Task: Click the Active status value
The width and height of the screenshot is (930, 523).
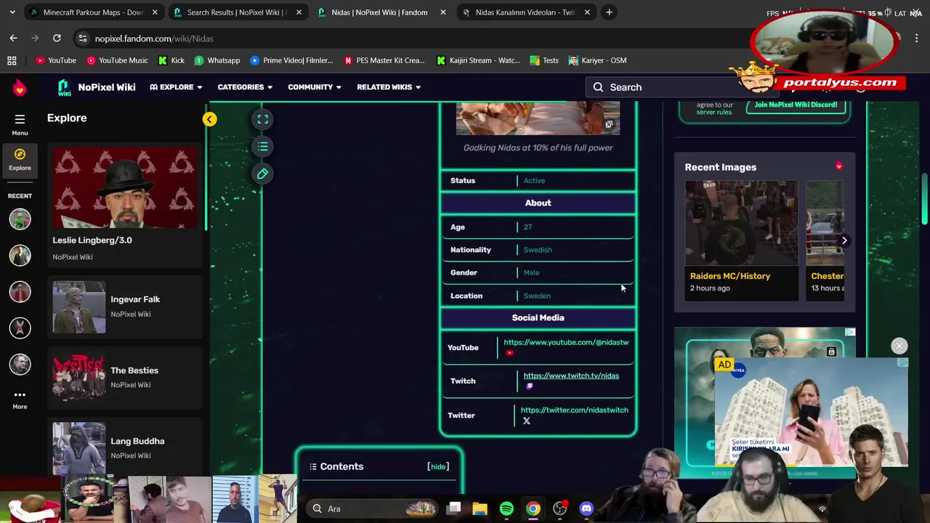Action: (x=534, y=181)
